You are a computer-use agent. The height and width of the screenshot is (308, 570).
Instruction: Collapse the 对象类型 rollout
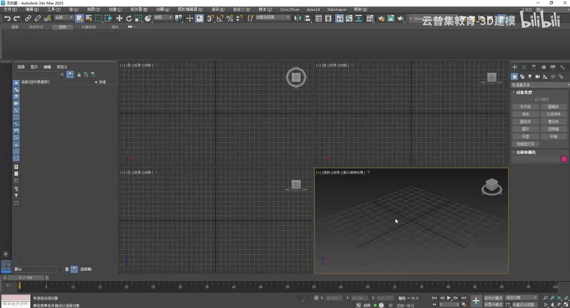pyautogui.click(x=524, y=93)
